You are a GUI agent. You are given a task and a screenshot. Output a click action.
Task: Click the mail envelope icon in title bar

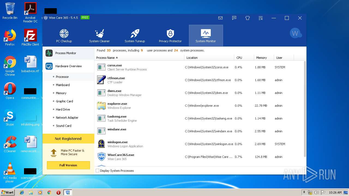(x=220, y=18)
